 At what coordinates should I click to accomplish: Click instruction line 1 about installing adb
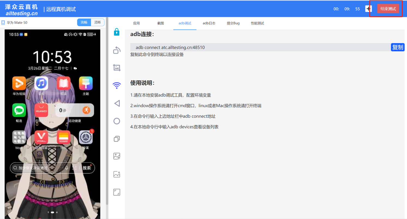pos(171,95)
